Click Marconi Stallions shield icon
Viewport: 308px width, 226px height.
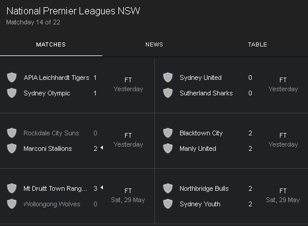point(12,148)
